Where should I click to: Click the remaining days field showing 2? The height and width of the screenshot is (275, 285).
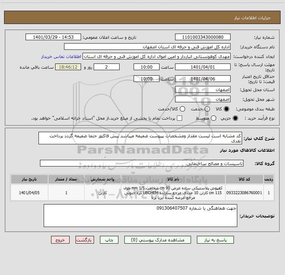pos(107,67)
